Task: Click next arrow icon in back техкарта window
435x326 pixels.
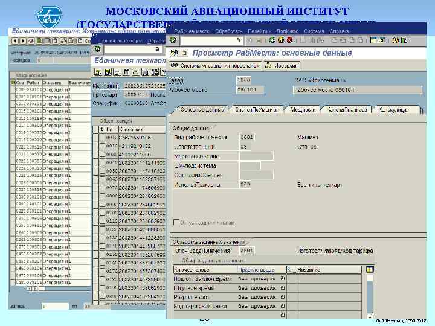Action: pyautogui.click(x=24, y=41)
